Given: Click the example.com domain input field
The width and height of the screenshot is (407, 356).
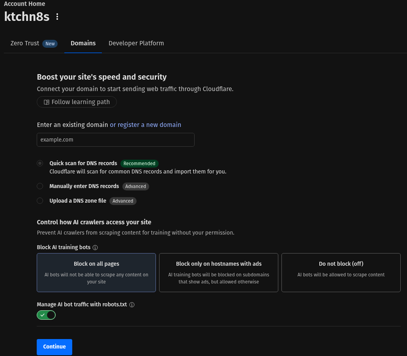Looking at the screenshot, I should coord(116,140).
